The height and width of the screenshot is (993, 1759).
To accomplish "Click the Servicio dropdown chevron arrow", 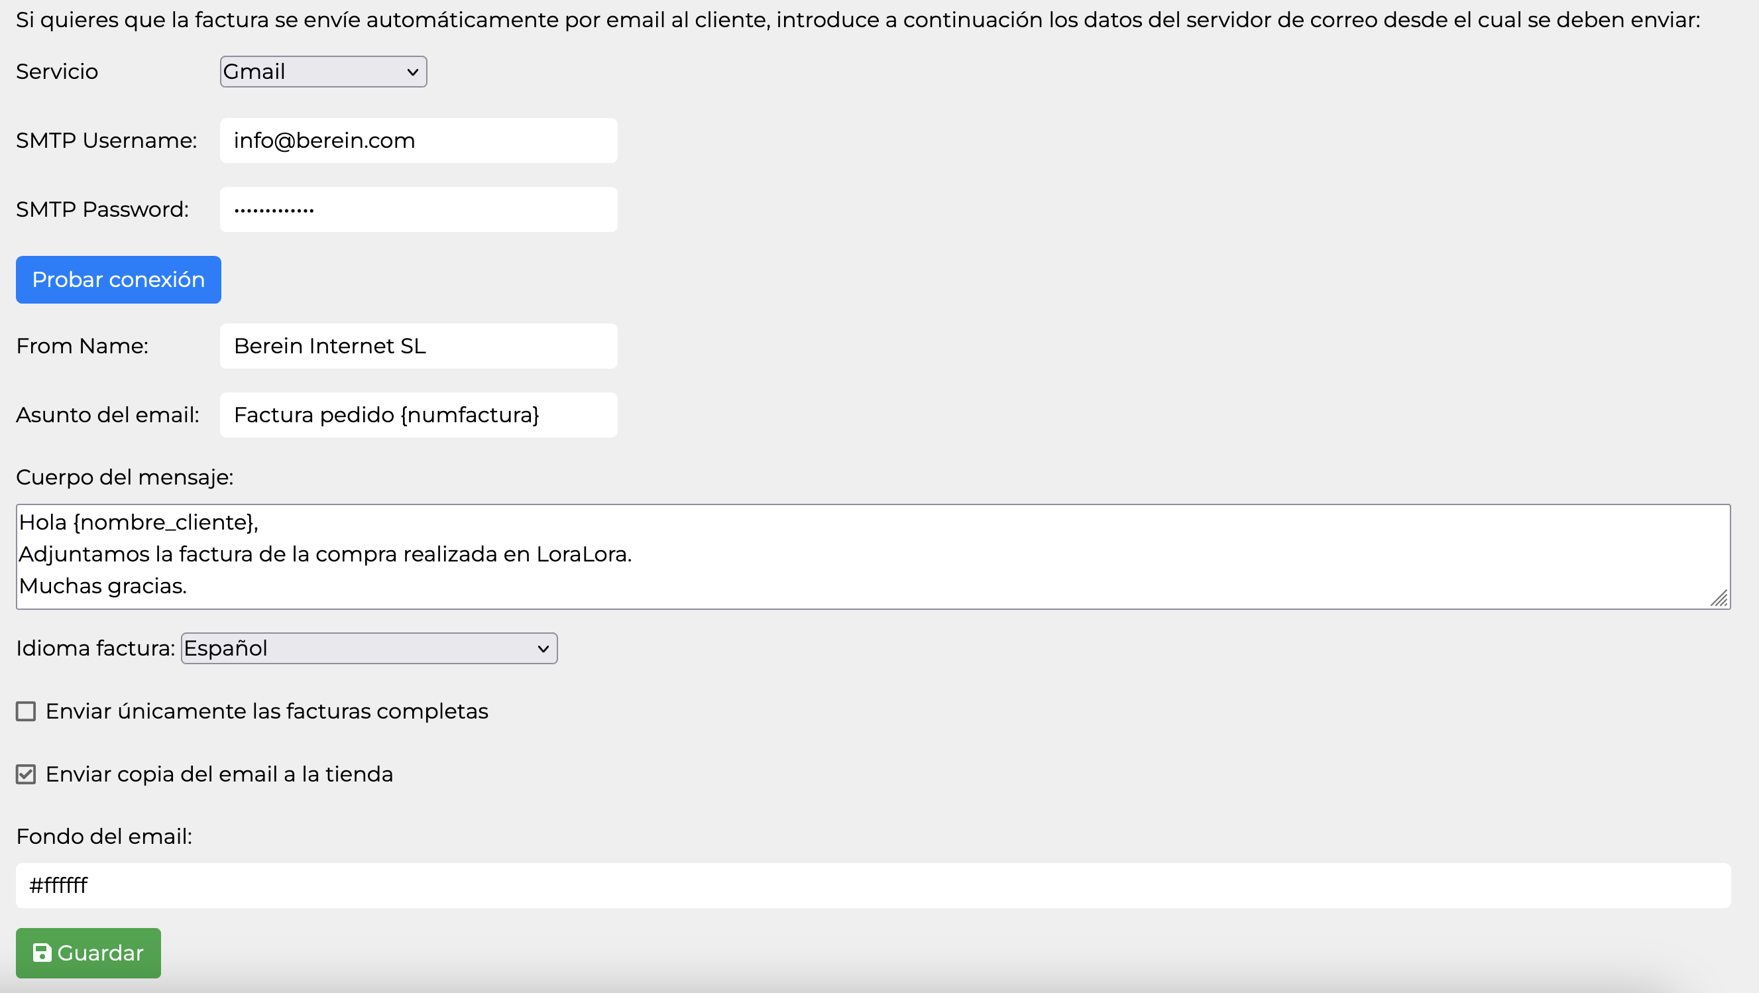I will 412,72.
